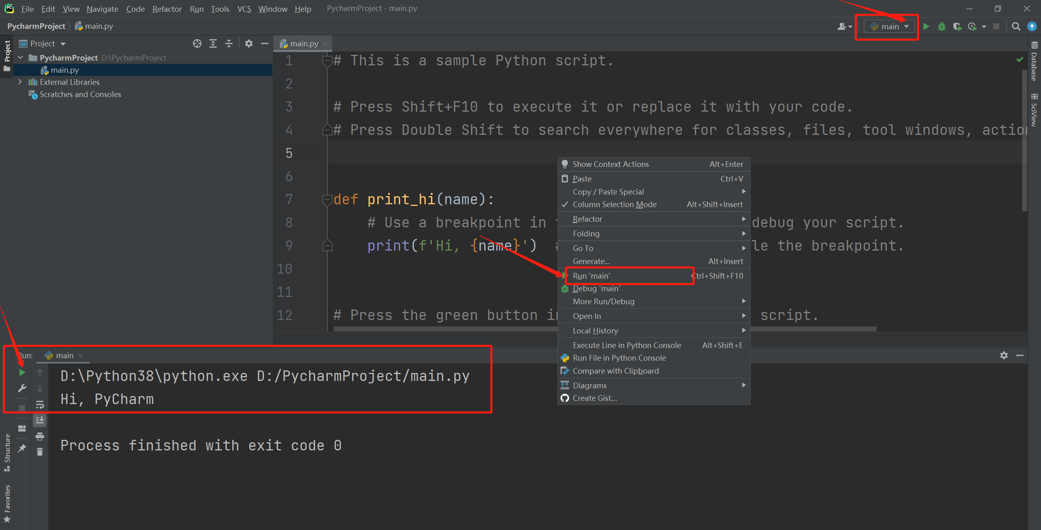Viewport: 1041px width, 530px height.
Task: Click the locate/select opened file icon
Action: pos(197,43)
